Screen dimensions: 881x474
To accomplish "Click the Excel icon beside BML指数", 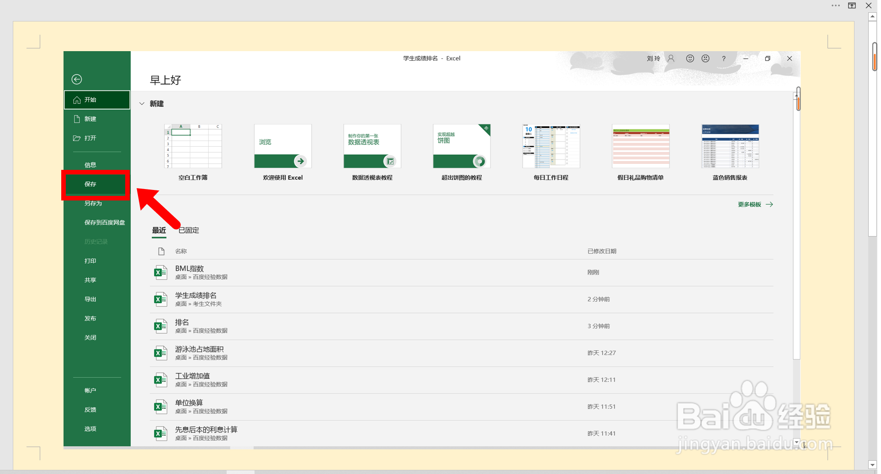I will pos(160,273).
